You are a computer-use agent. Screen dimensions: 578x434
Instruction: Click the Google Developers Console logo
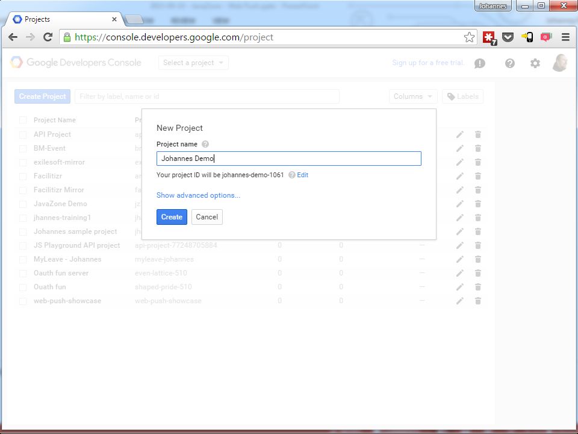click(76, 62)
